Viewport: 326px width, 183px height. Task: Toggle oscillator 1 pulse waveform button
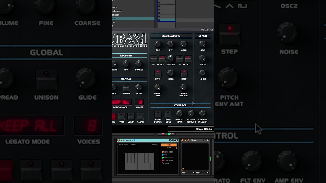tap(162, 59)
